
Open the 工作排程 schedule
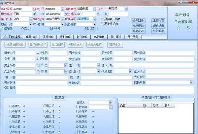159,21
